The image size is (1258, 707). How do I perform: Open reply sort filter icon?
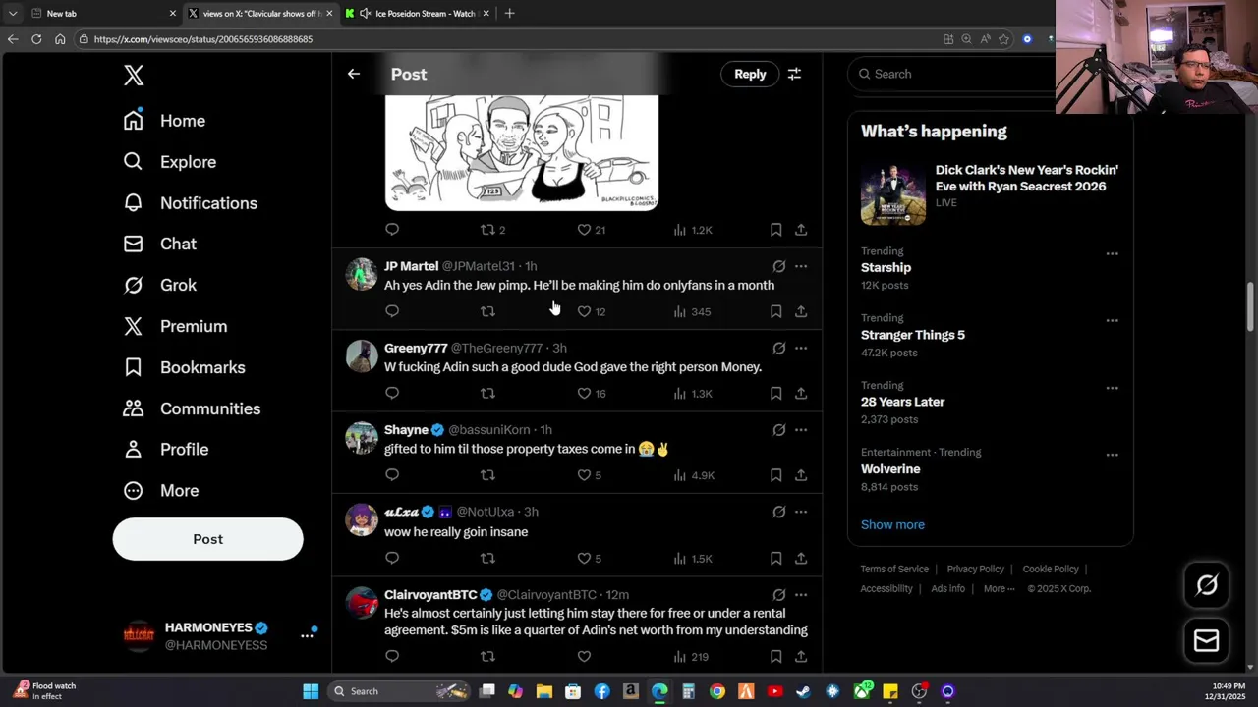pos(794,74)
